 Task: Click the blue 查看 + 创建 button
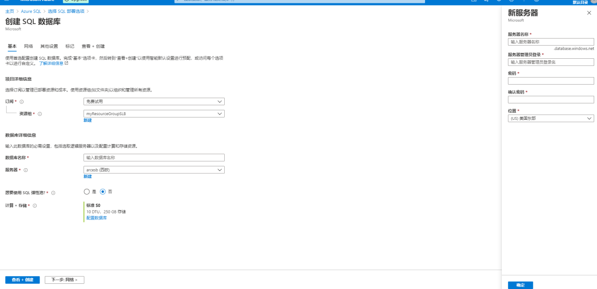(x=23, y=280)
